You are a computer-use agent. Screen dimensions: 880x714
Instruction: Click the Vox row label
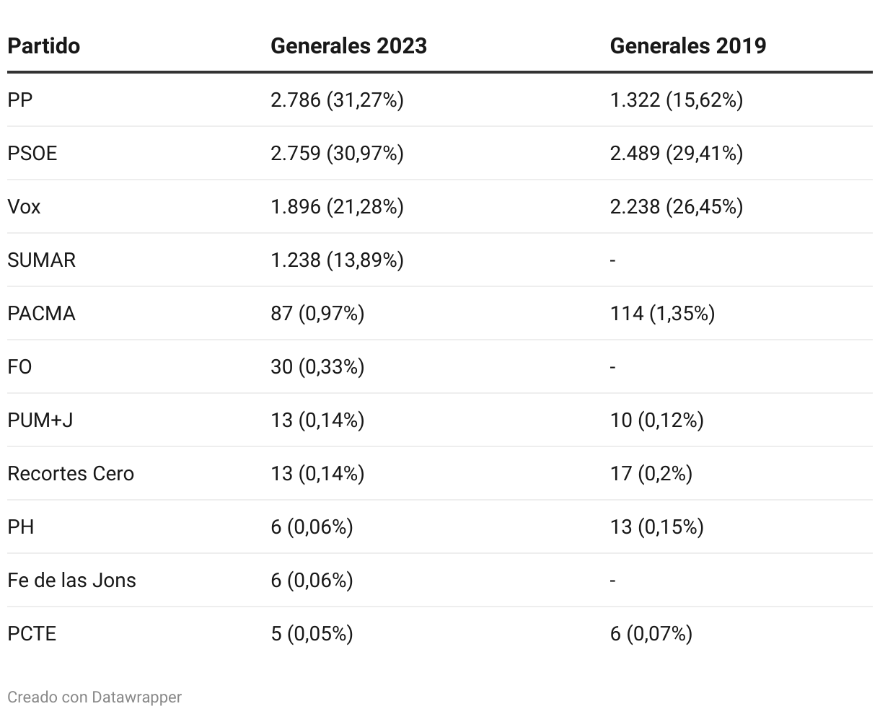(24, 207)
